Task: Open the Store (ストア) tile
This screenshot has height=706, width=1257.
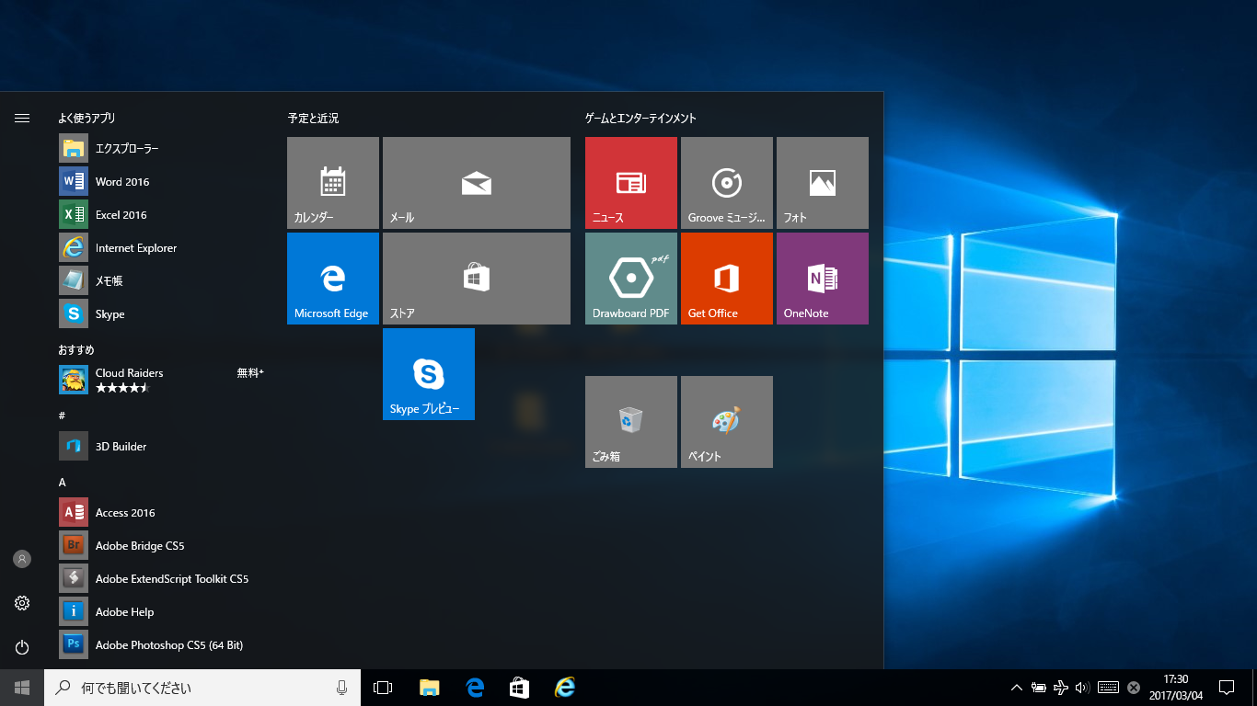Action: point(477,279)
